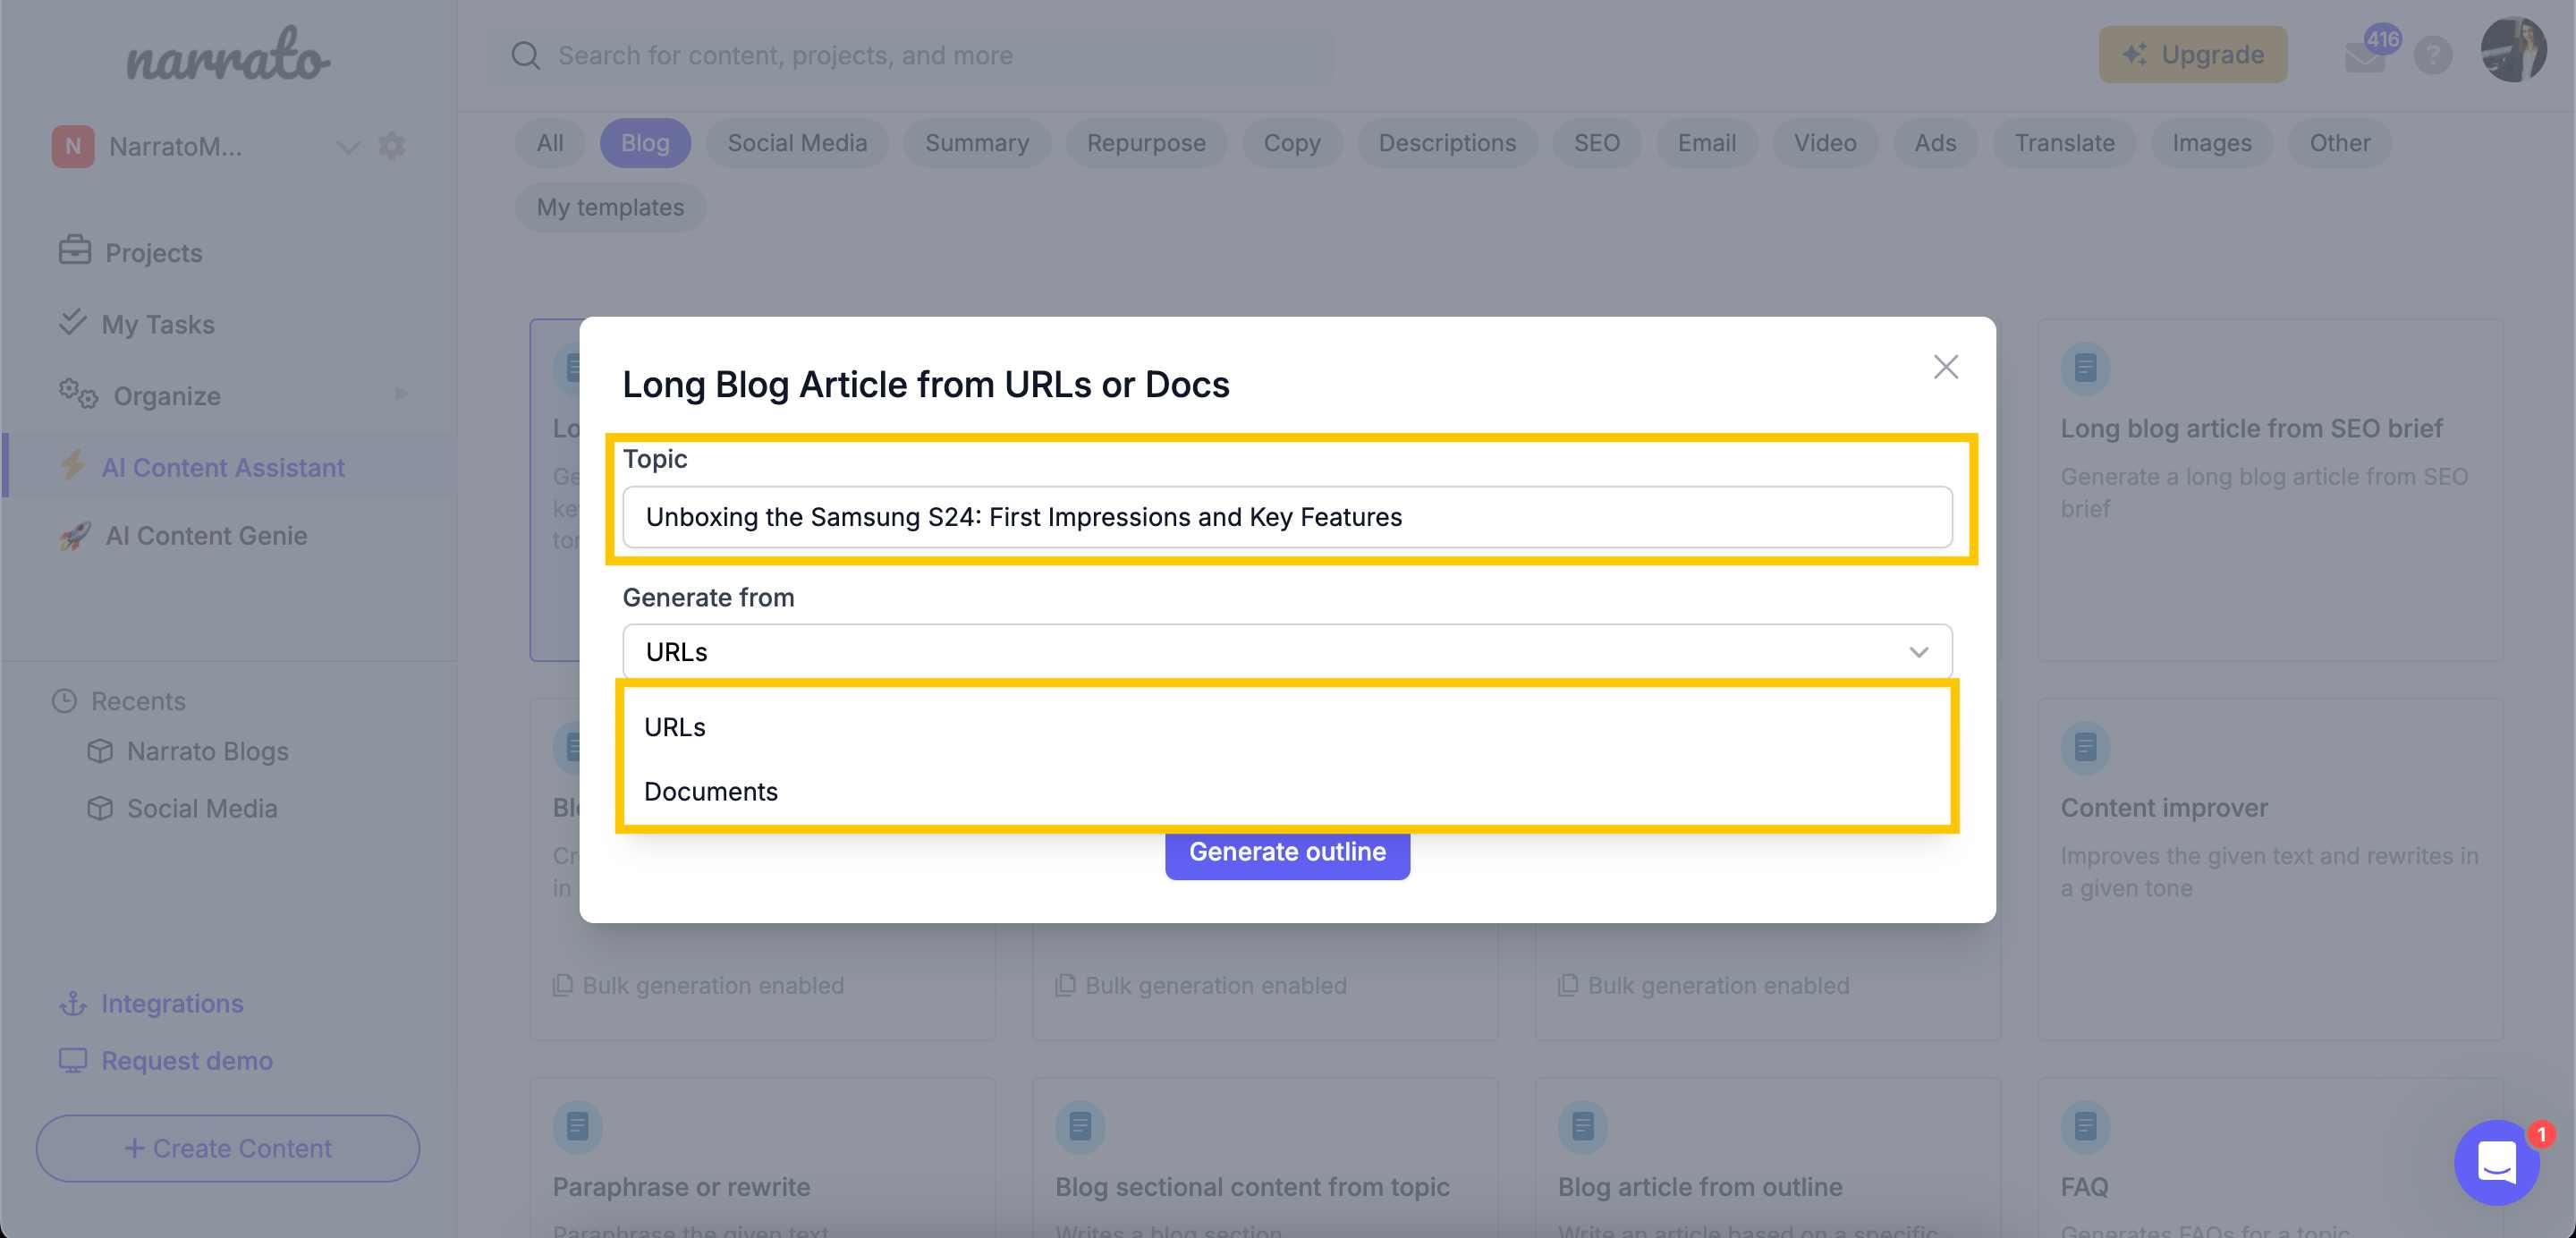Click the Organize gears icon

point(78,394)
